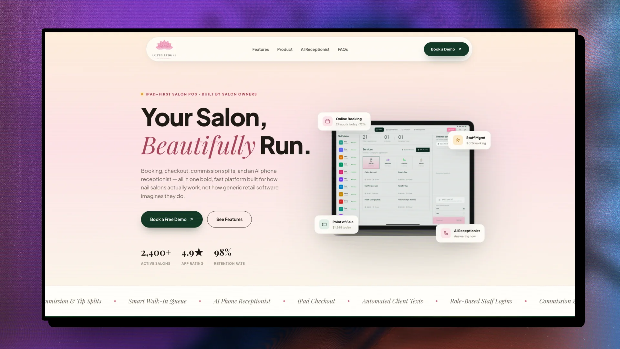Select the Online Booking card title
620x349 pixels.
(349, 119)
